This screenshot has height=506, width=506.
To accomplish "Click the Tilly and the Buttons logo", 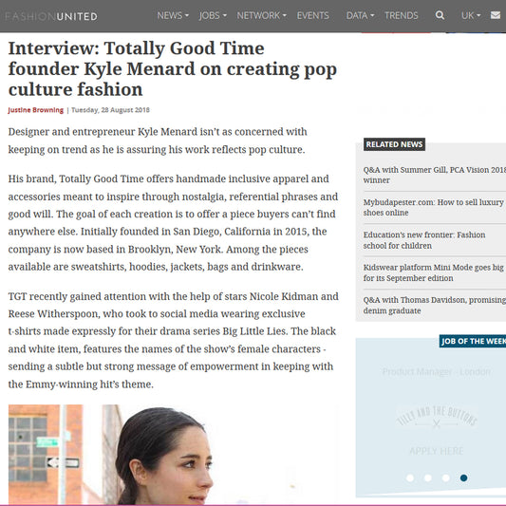I will click(x=437, y=418).
